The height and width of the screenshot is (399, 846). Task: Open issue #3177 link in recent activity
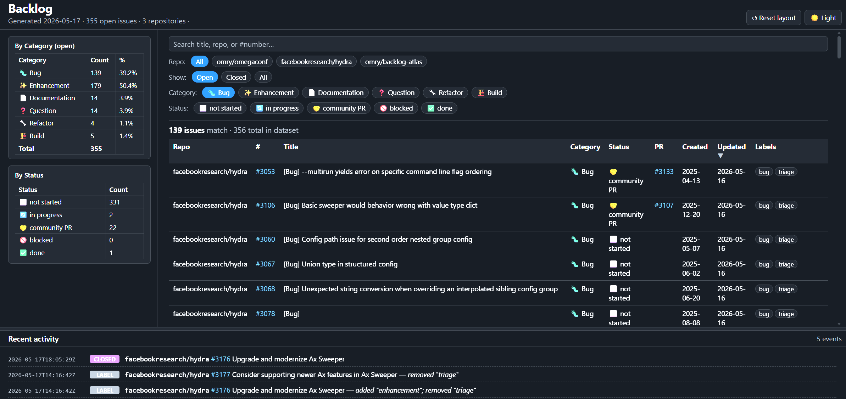221,375
